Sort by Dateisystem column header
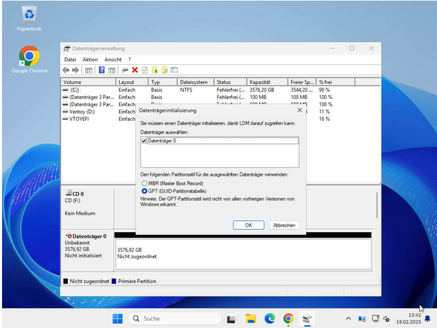Image resolution: width=437 pixels, height=328 pixels. (196, 82)
